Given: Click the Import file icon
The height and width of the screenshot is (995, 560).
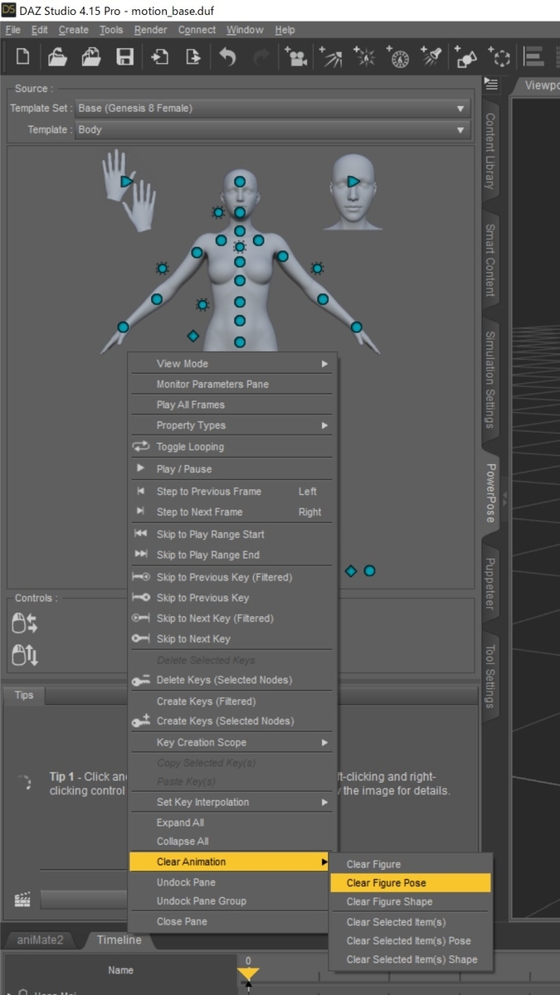Looking at the screenshot, I should 158,56.
